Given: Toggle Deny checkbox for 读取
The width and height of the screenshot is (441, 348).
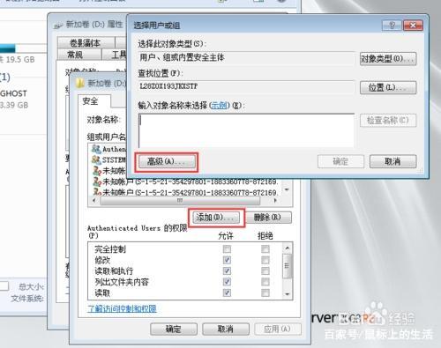Looking at the screenshot, I should [x=265, y=292].
